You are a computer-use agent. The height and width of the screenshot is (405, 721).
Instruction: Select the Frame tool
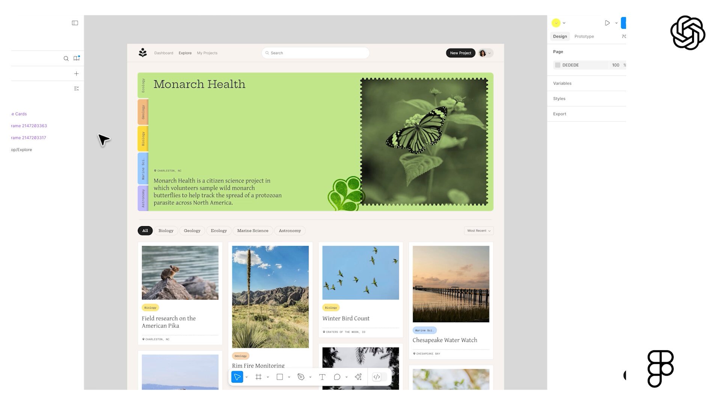[258, 377]
